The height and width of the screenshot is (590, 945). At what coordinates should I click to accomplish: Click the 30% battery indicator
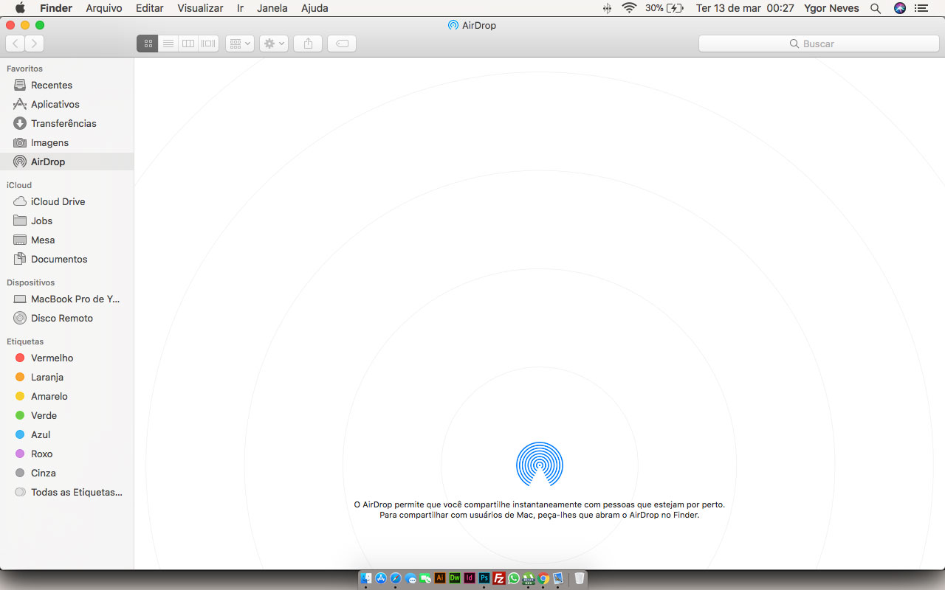[x=664, y=8]
